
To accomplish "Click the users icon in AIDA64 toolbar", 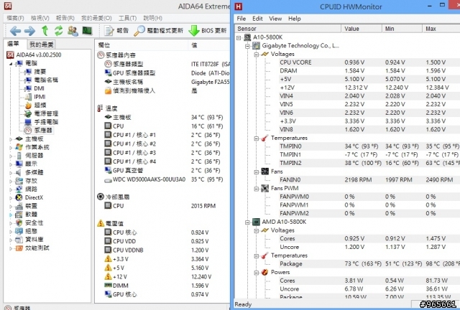I will [73, 31].
